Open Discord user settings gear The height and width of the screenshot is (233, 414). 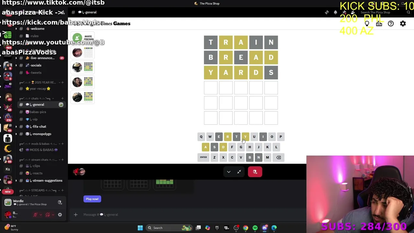[60, 215]
